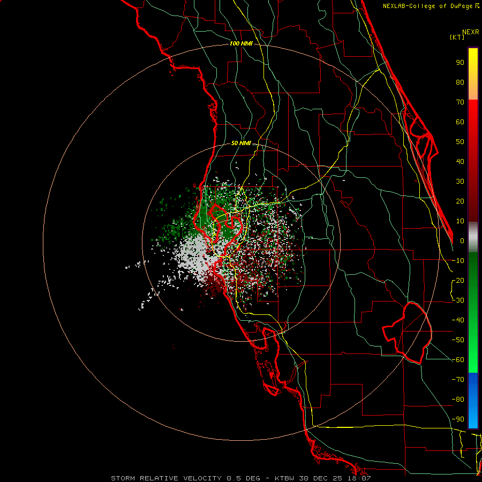The image size is (482, 482).
Task: Click the 0 value on the velocity scale
Action: click(462, 240)
